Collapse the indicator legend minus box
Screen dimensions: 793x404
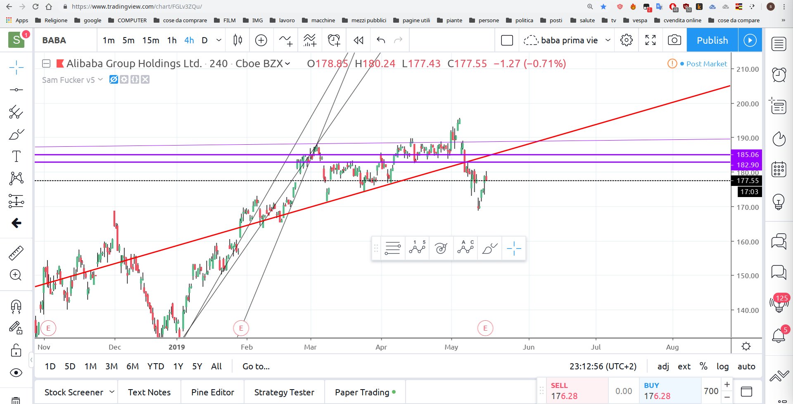pyautogui.click(x=46, y=63)
